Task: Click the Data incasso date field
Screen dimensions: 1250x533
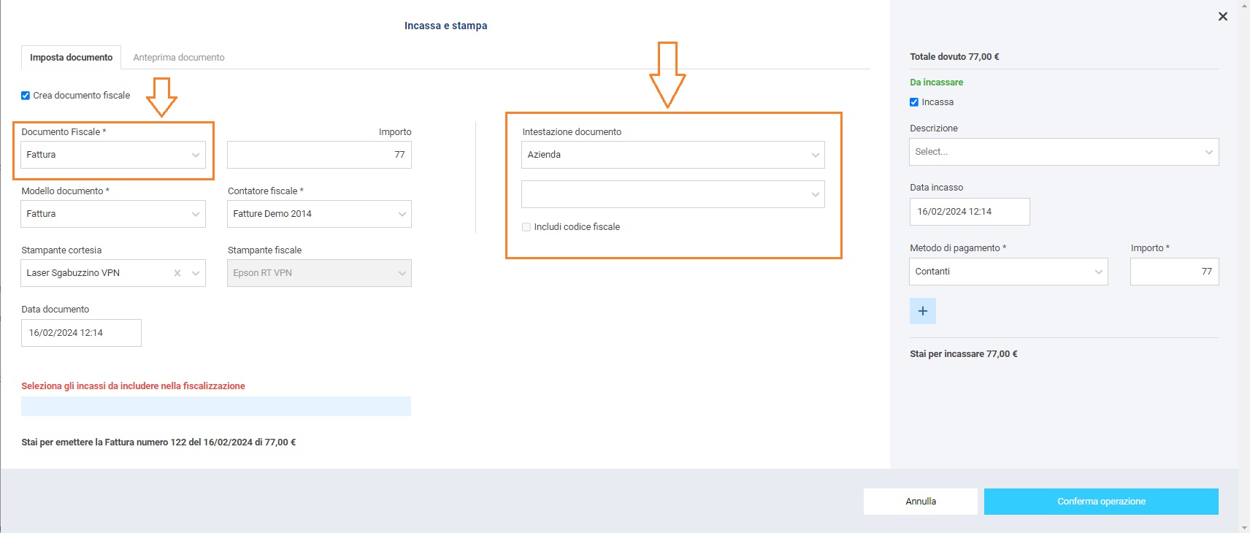Action: (969, 212)
